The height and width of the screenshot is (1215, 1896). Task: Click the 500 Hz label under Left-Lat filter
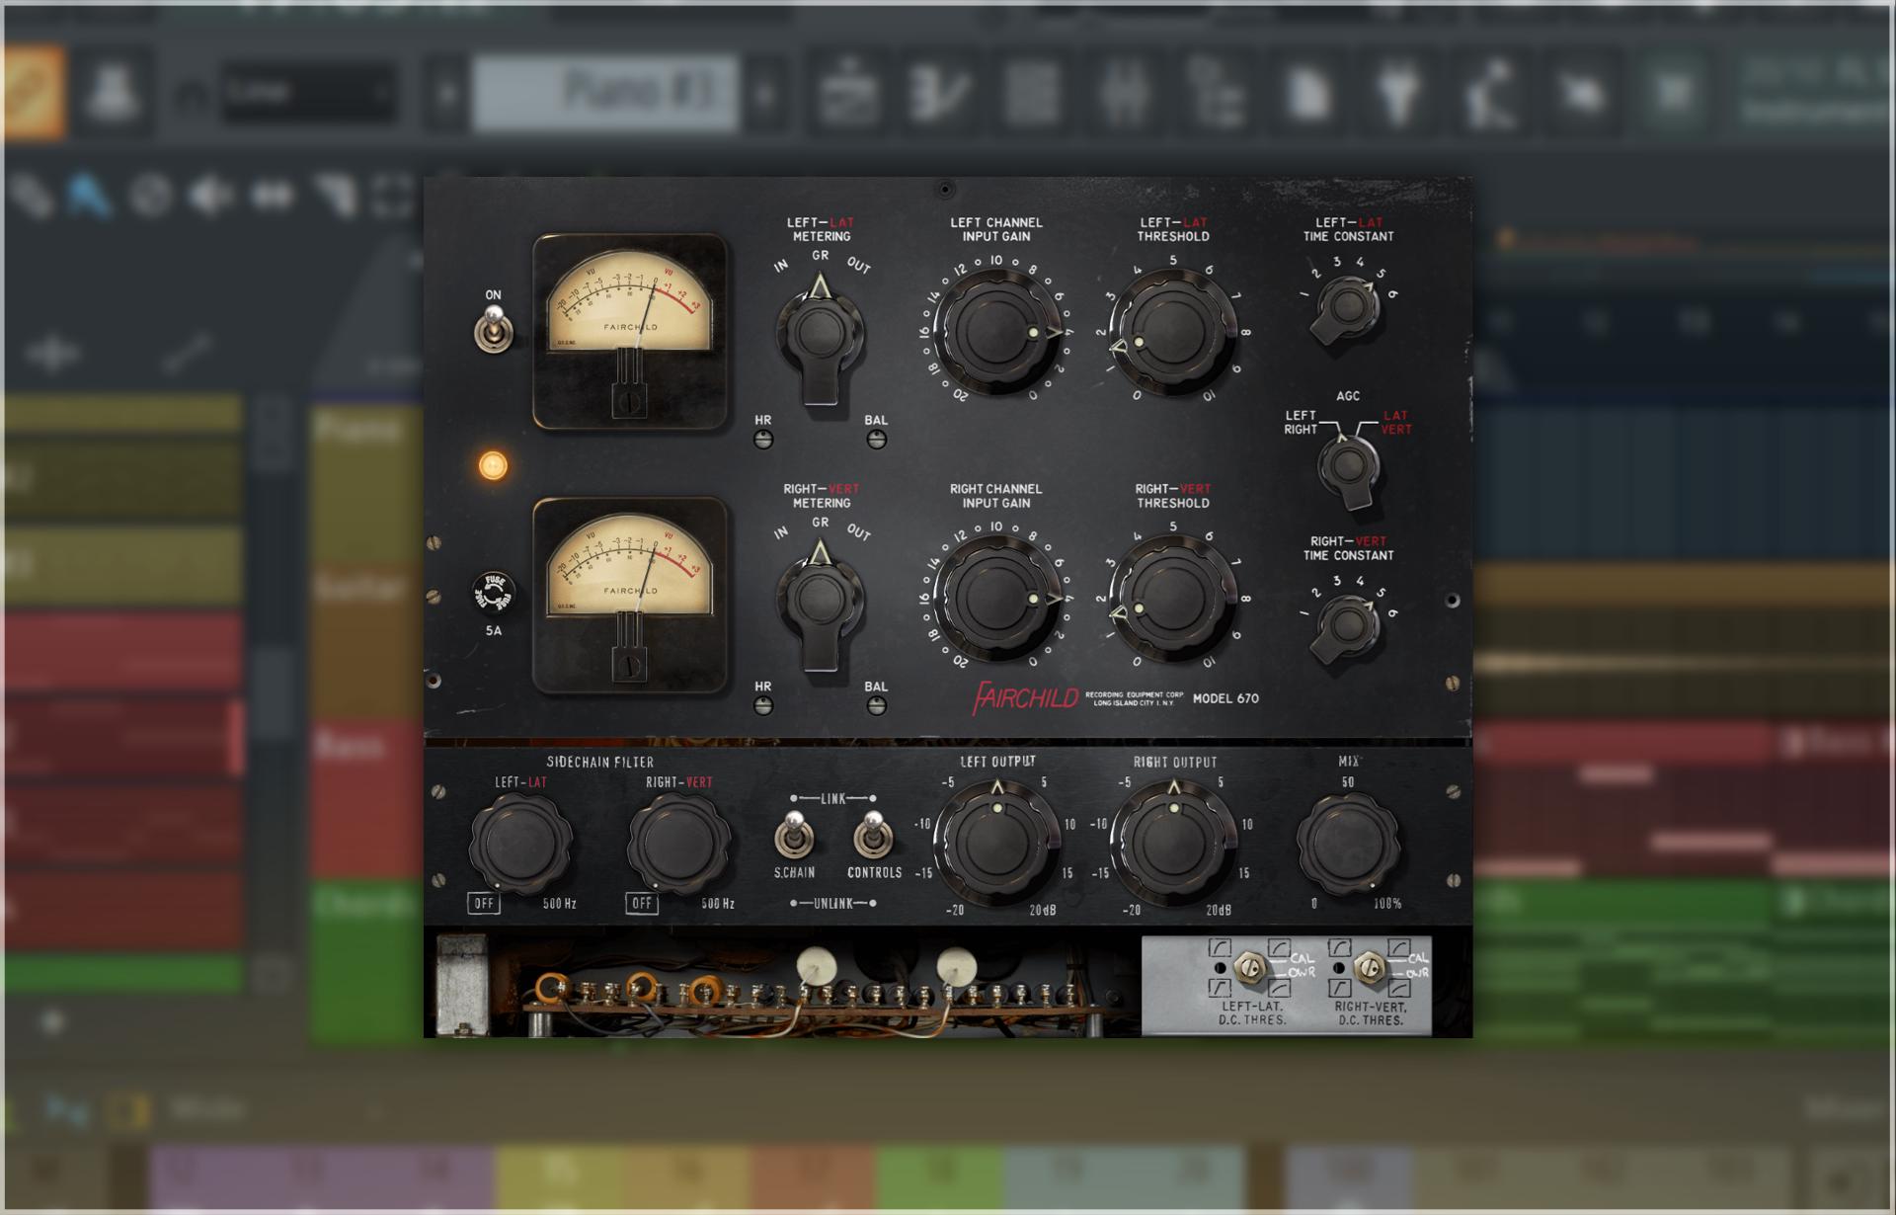[560, 904]
